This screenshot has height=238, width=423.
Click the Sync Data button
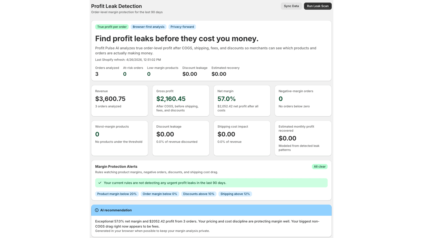click(x=291, y=6)
